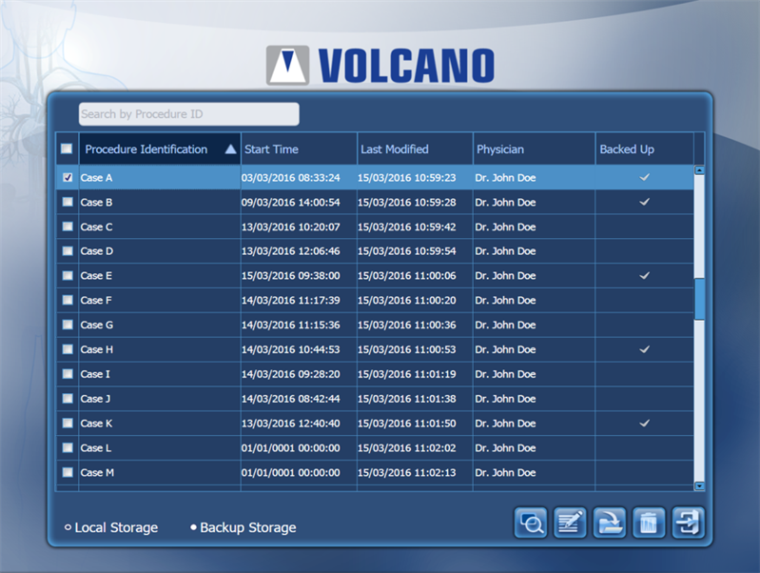Select the Case A row name

pyautogui.click(x=96, y=178)
